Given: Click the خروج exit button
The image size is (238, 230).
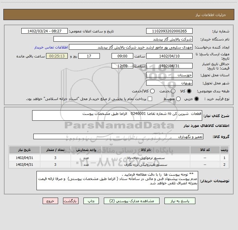Looking at the screenshot, I should click(50, 201).
